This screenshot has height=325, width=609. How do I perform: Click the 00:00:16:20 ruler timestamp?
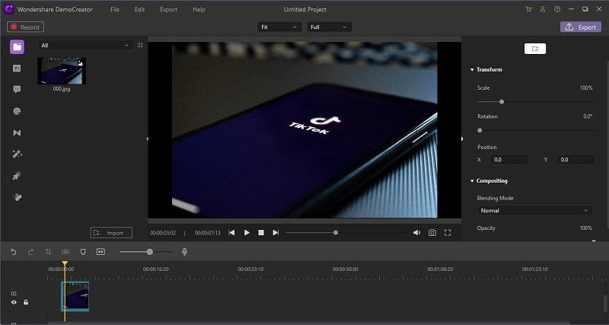[x=156, y=269]
